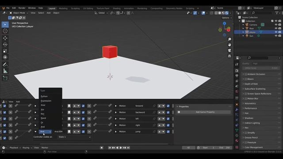Click the And.004 controller name field

[60, 132]
